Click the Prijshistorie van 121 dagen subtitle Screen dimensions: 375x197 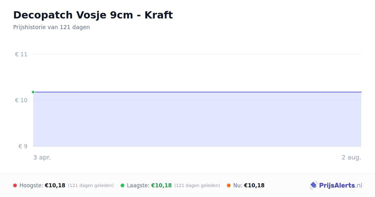(x=52, y=27)
